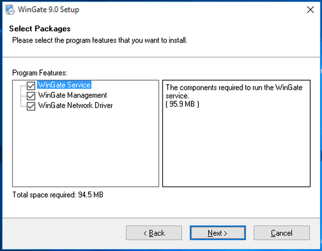The height and width of the screenshot is (251, 322).
Task: Cancel the WinGate installation
Action: click(281, 233)
